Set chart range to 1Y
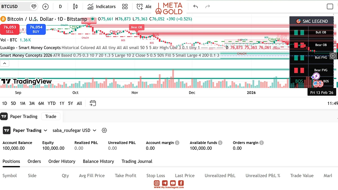The width and height of the screenshot is (338, 190). [62, 103]
